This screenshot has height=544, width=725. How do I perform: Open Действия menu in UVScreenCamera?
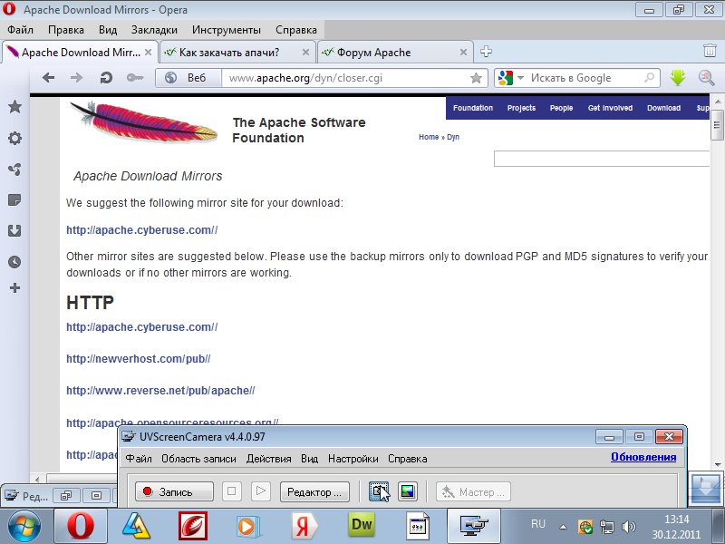click(268, 459)
